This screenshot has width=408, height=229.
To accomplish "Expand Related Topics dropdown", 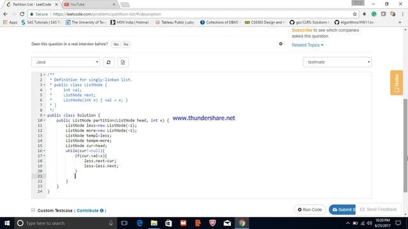I will click(307, 45).
